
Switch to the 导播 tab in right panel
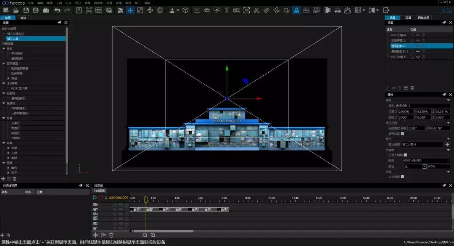point(409,18)
